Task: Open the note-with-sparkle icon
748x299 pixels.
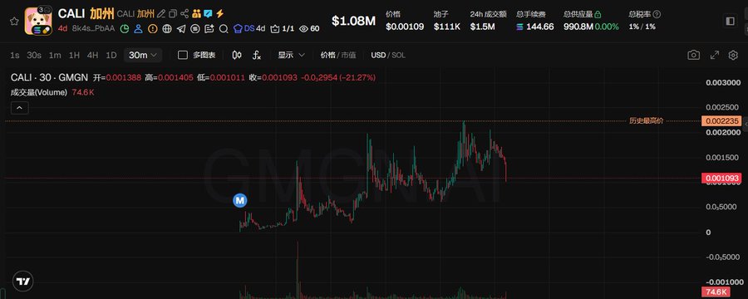Action: pos(209,28)
